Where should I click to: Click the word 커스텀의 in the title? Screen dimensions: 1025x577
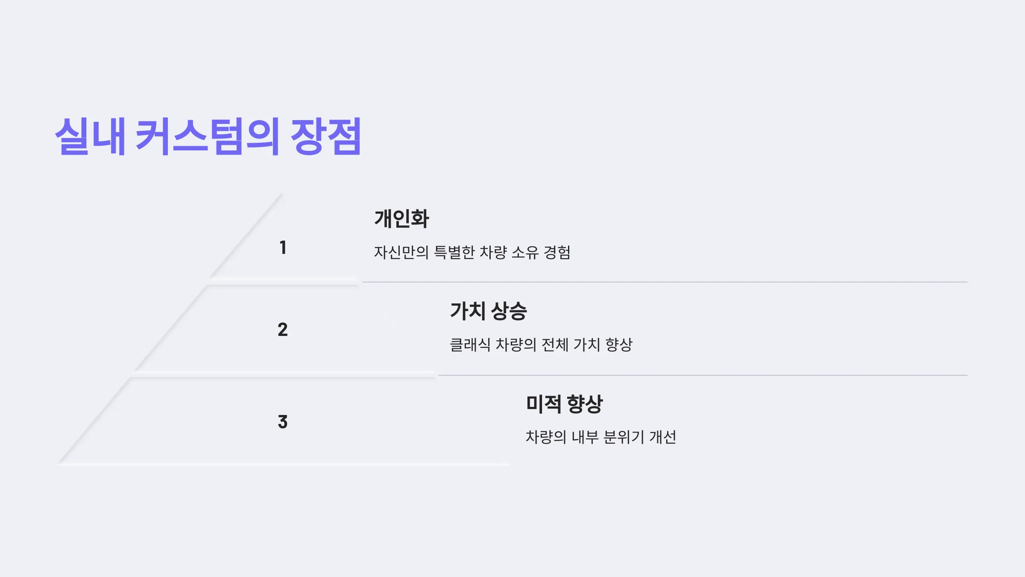point(208,136)
